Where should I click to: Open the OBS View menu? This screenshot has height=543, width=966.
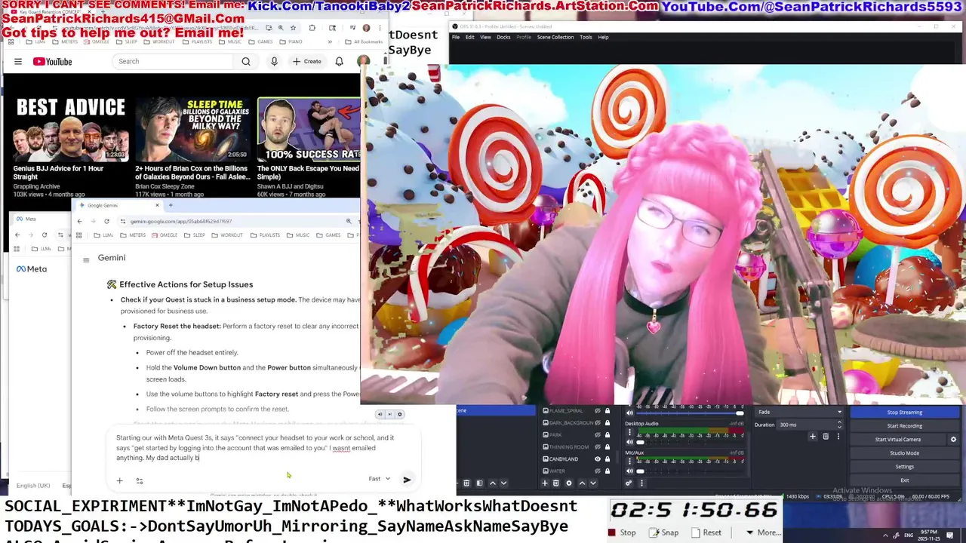click(x=485, y=37)
